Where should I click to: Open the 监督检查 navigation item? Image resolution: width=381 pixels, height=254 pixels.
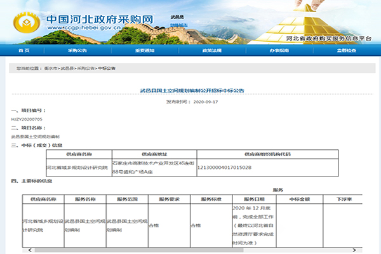pos(347,51)
